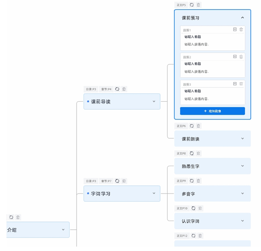The image size is (261, 251).
Task: Delete 段落1 with its trash icon
Action: click(241, 30)
